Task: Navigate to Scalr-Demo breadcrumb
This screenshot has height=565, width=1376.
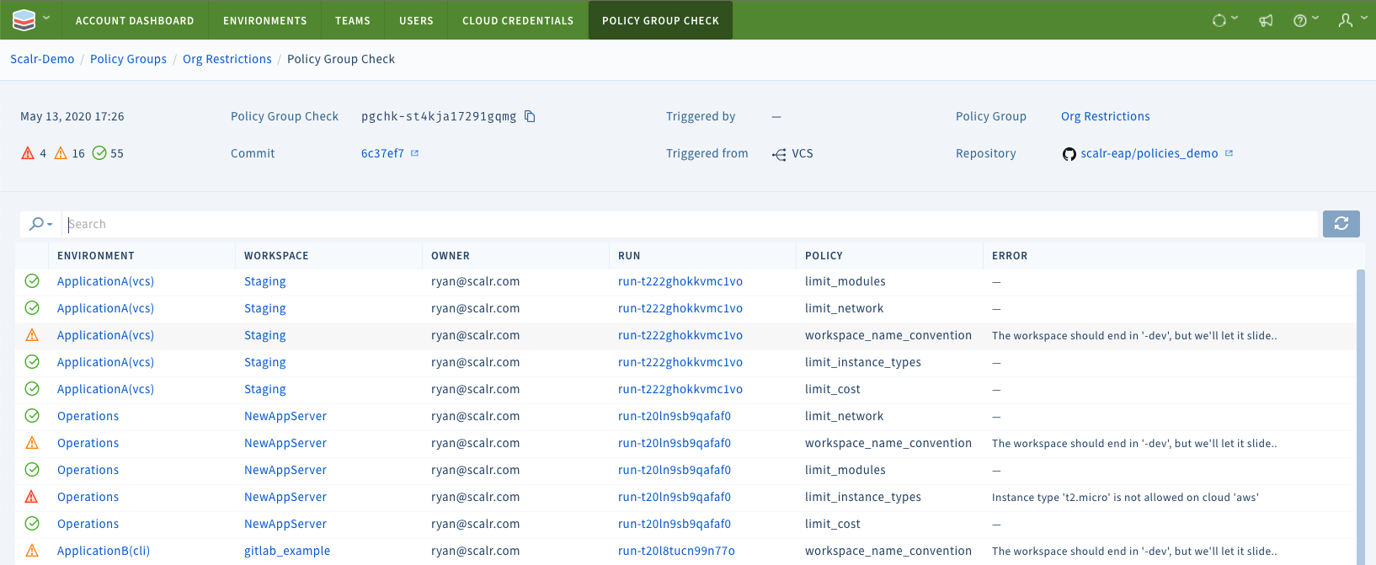Action: coord(42,59)
